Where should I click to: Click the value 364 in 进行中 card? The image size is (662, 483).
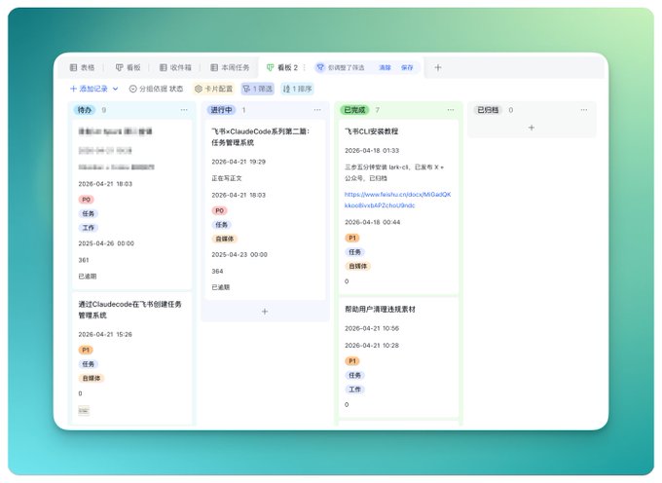click(217, 271)
